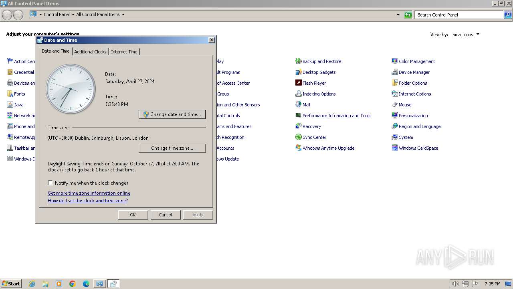The height and width of the screenshot is (289, 513).
Task: Open the Device Manager icon
Action: click(x=395, y=72)
